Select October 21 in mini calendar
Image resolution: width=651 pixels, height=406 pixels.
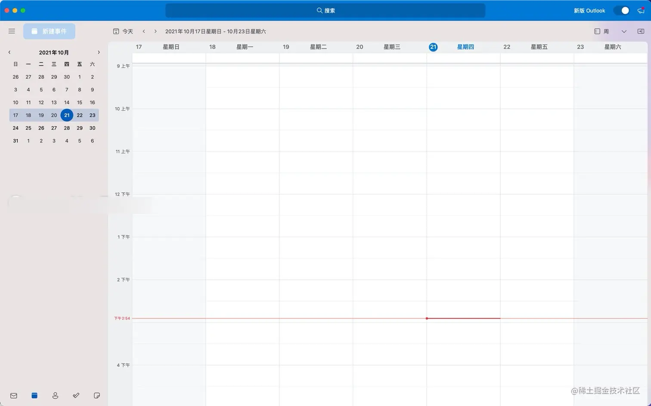[x=67, y=115]
